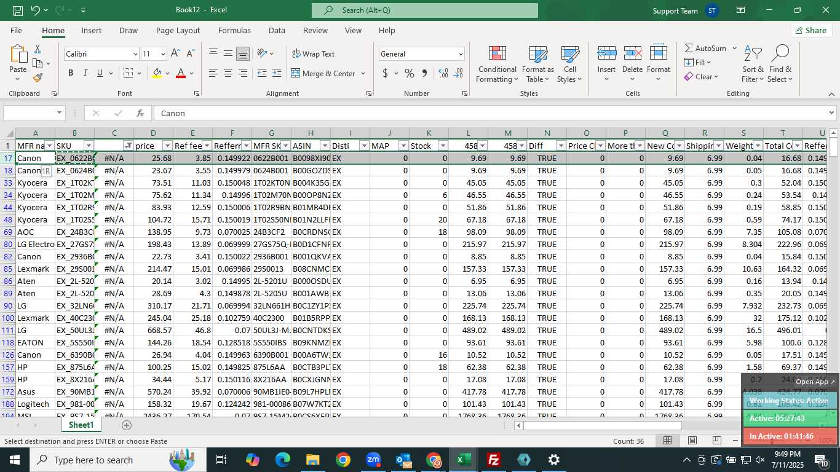Open filter dropdown for MFR name column
Image resolution: width=840 pixels, height=472 pixels.
pyautogui.click(x=49, y=146)
